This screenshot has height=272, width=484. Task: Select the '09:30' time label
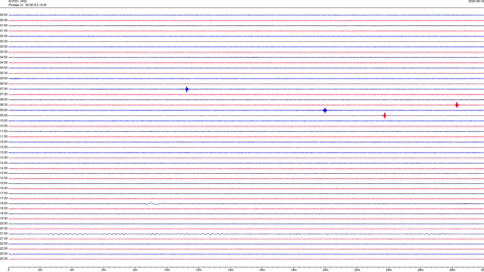tap(4, 115)
